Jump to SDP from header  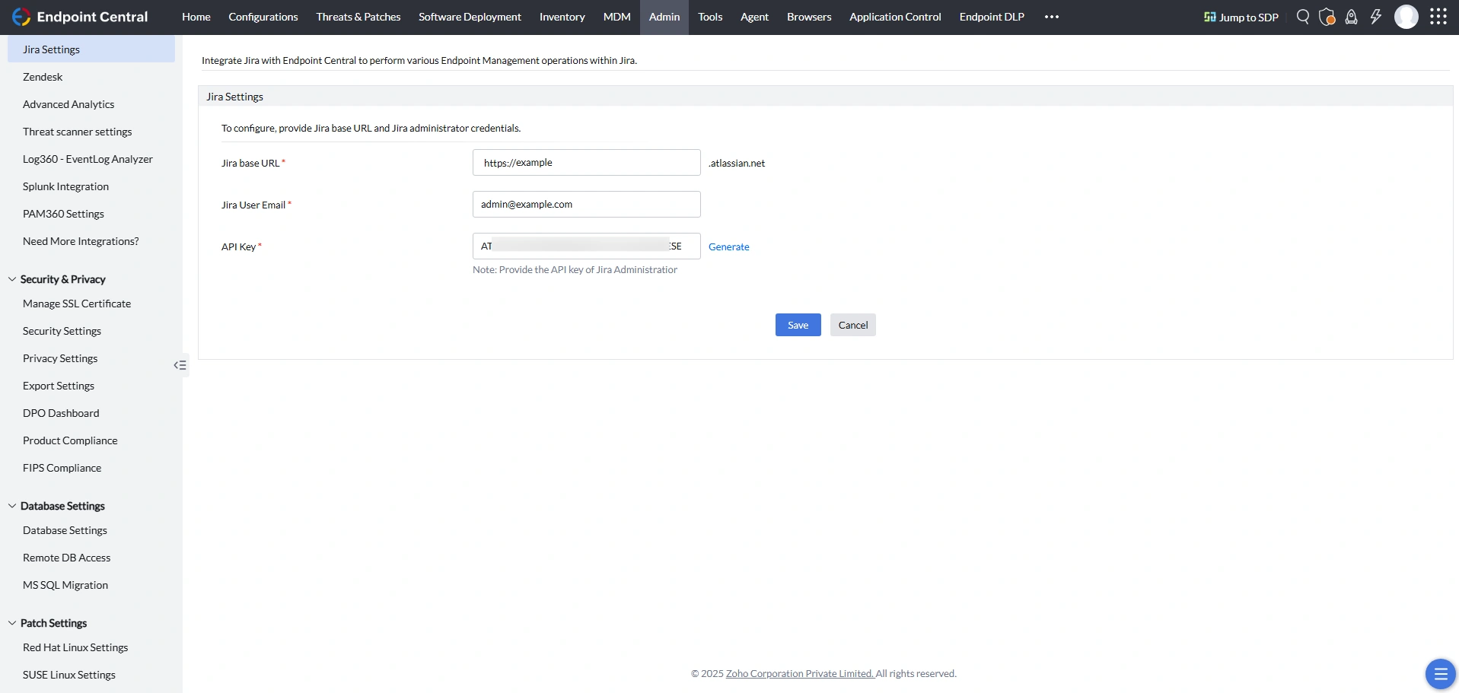coord(1241,17)
